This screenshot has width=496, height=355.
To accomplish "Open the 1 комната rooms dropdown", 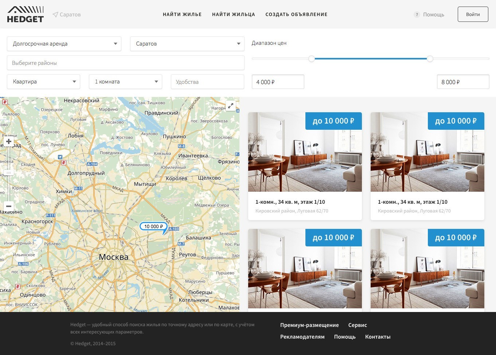I will point(126,82).
